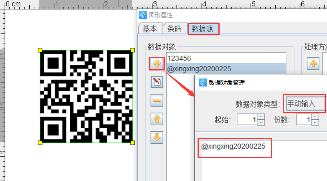Click the add data object plus icon
This screenshot has width=327, height=181.
(157, 63)
